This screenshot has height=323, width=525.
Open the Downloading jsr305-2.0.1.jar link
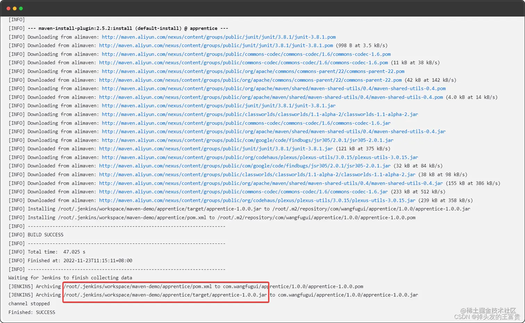click(248, 140)
